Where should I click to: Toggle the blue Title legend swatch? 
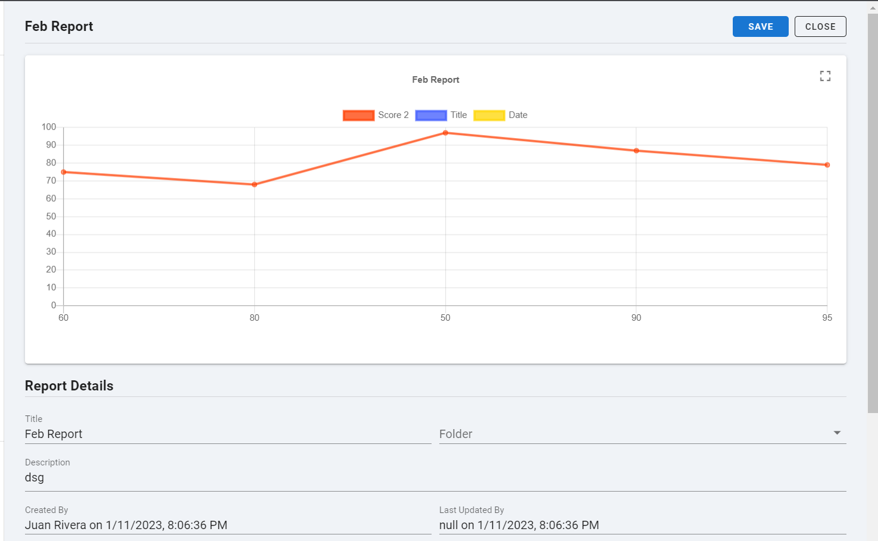(x=431, y=115)
